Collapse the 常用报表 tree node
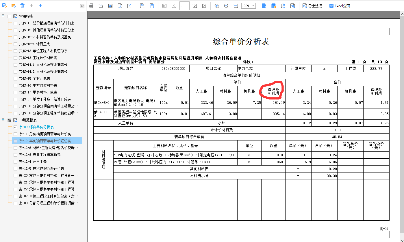The width and height of the screenshot is (404, 242). point(3,16)
